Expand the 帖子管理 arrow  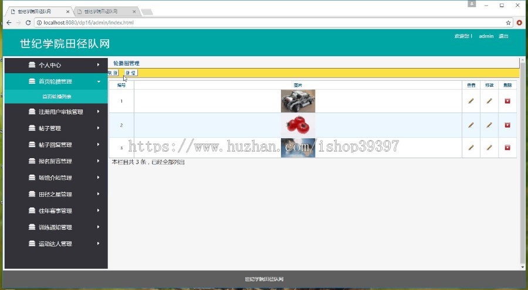99,128
